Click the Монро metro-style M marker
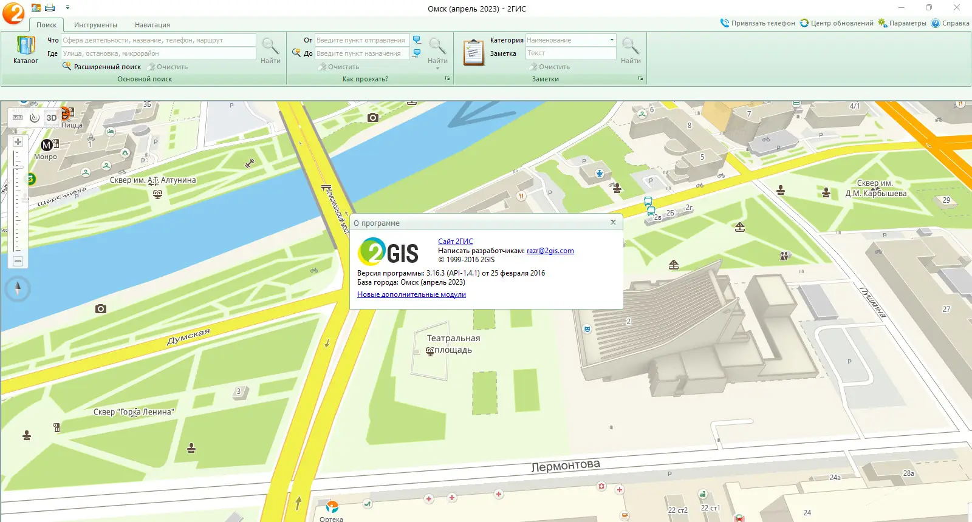Viewport: 972px width, 522px height. (46, 145)
